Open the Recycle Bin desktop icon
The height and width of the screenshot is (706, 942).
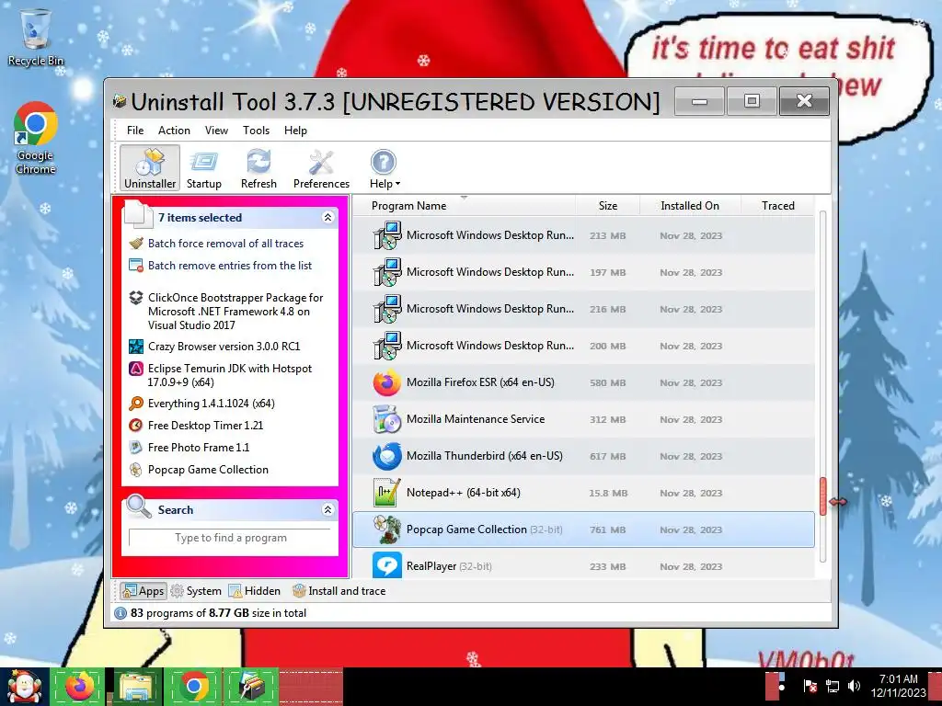coord(36,37)
